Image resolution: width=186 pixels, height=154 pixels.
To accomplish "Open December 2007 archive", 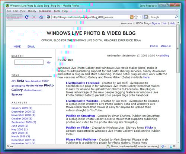I will (23, 140).
